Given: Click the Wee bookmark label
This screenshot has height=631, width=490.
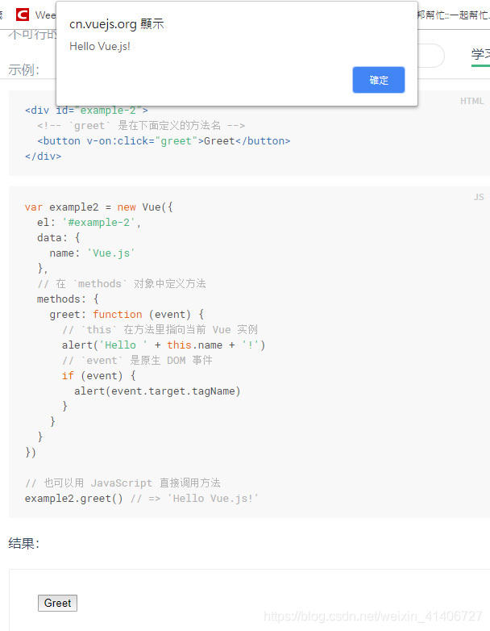Looking at the screenshot, I should click(x=45, y=15).
